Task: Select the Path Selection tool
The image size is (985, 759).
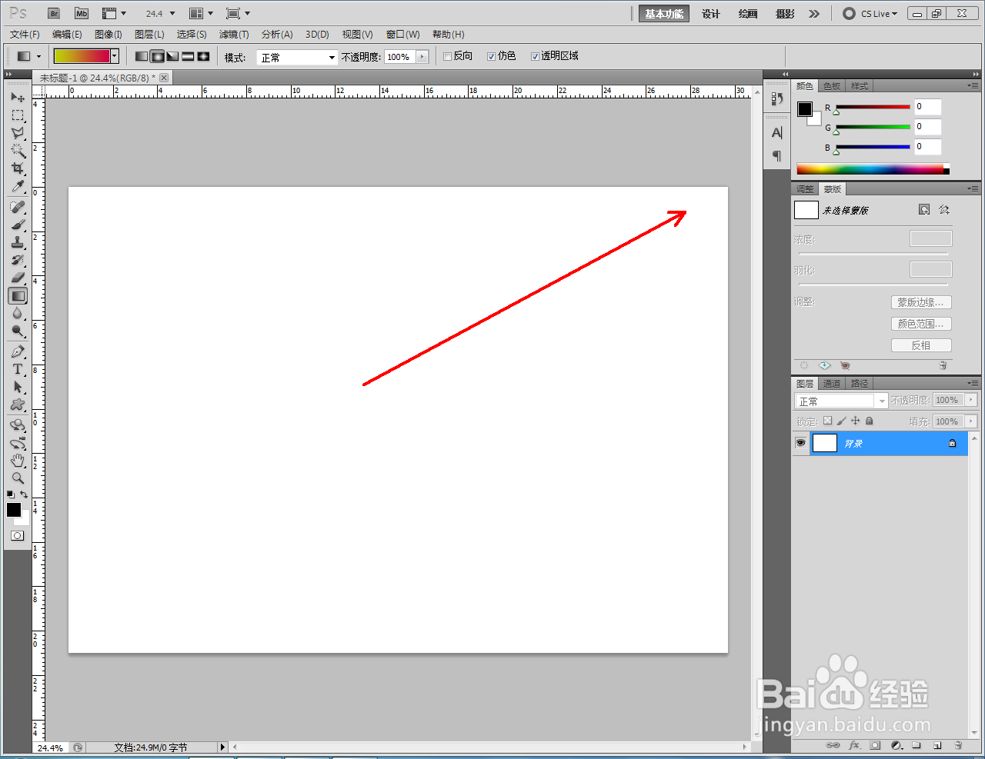Action: [18, 387]
